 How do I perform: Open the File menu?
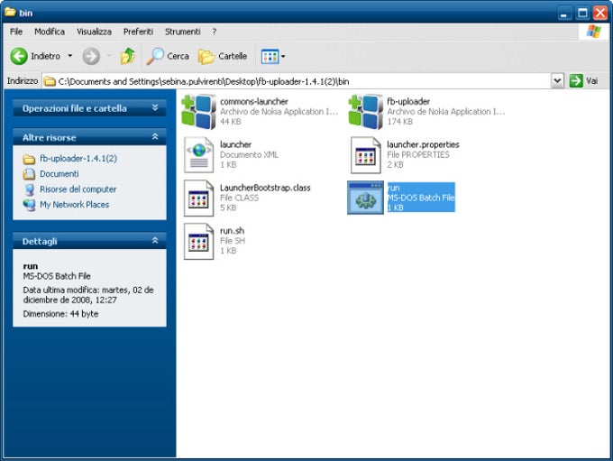16,32
